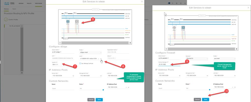Click the Guest name field in Firewall dialog

click(x=169, y=88)
